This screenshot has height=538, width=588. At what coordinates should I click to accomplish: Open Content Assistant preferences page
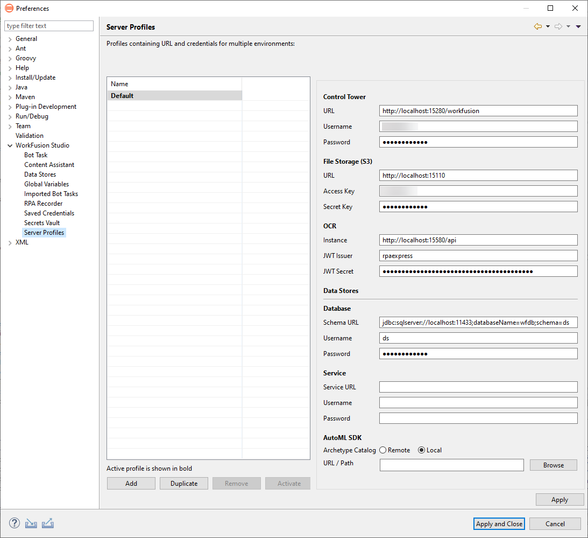(x=49, y=165)
